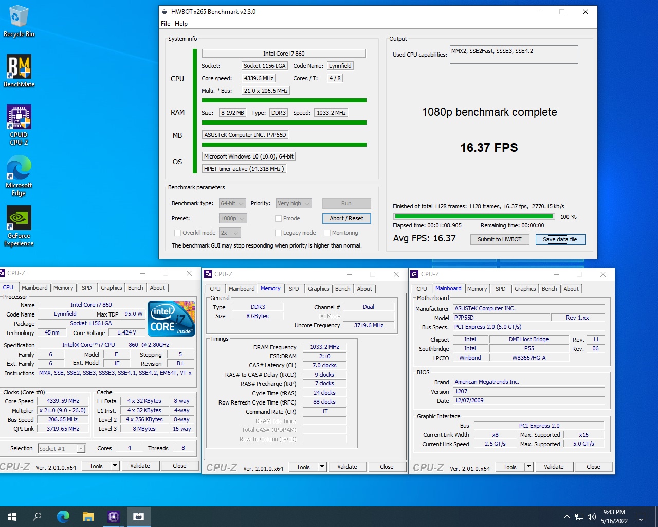Image resolution: width=658 pixels, height=527 pixels.
Task: Toggle the Legacy mode checkbox
Action: [x=278, y=233]
